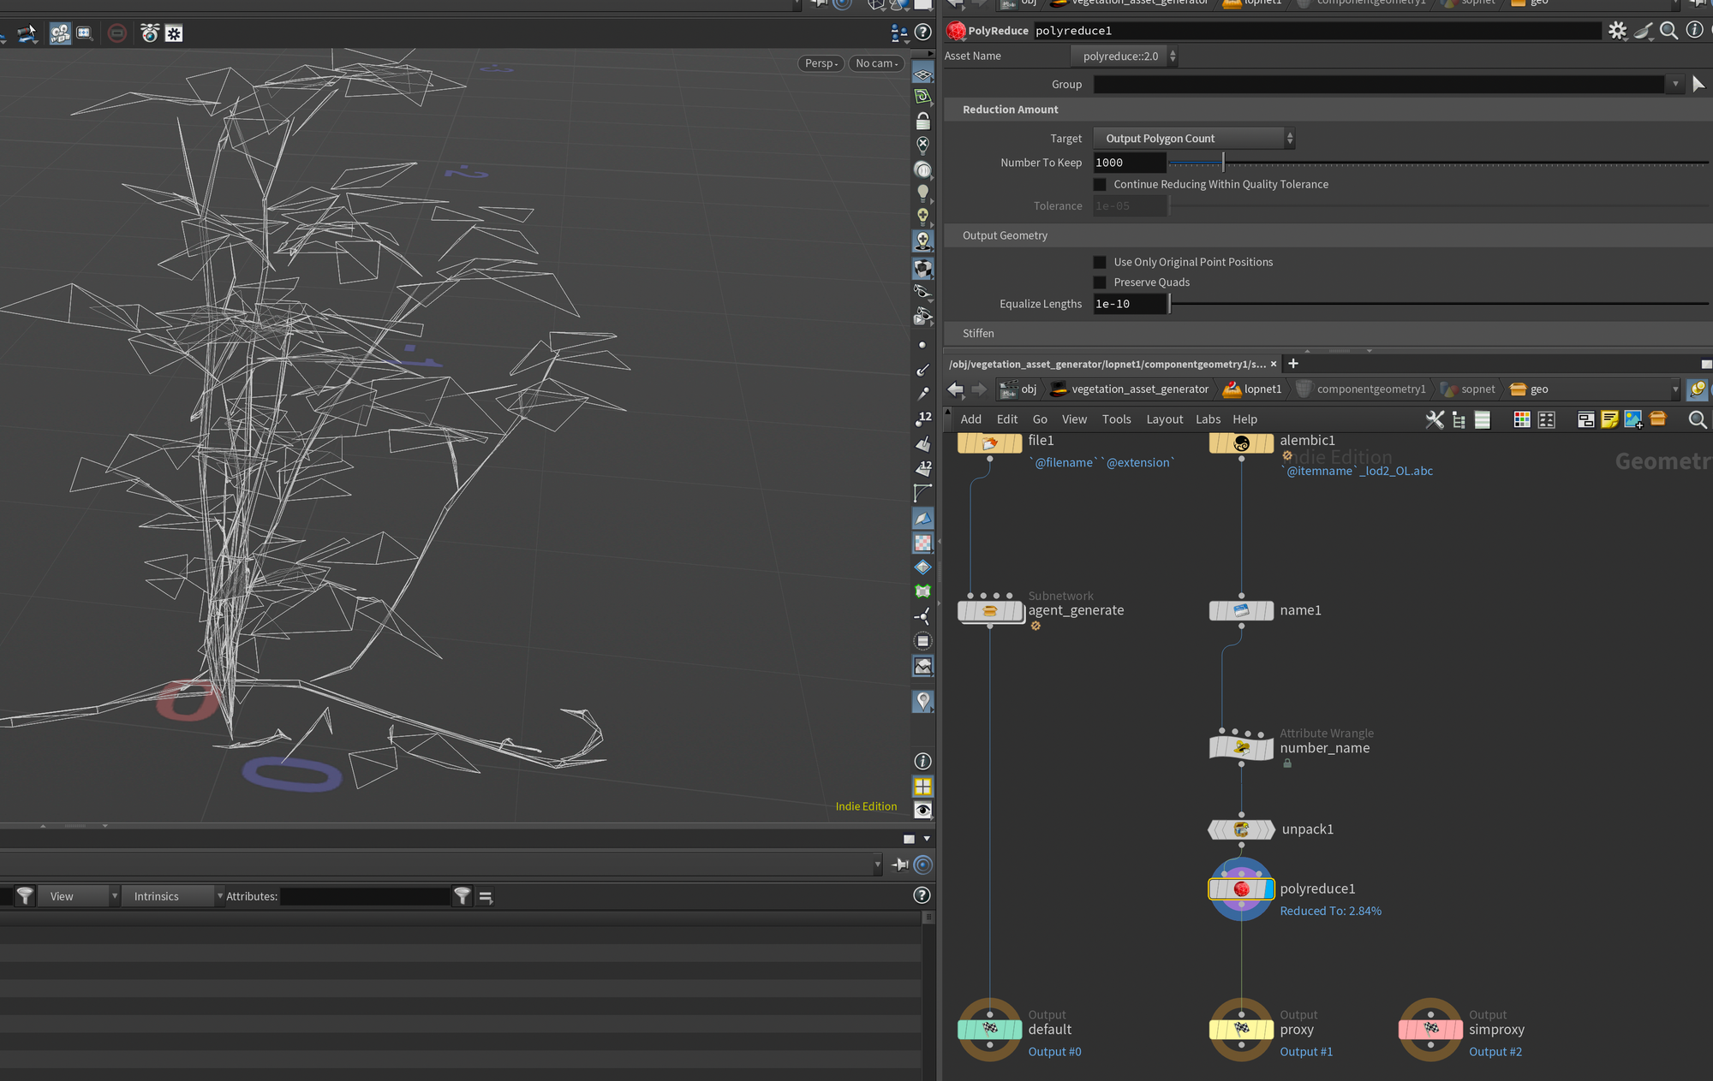Open the sticky note icon in network toolbar
1713x1081 pixels.
1609,419
